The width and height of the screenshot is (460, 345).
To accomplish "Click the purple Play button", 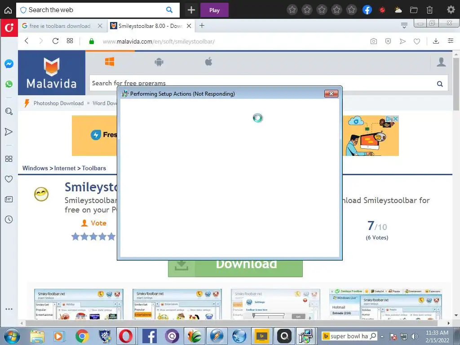I will [x=214, y=10].
